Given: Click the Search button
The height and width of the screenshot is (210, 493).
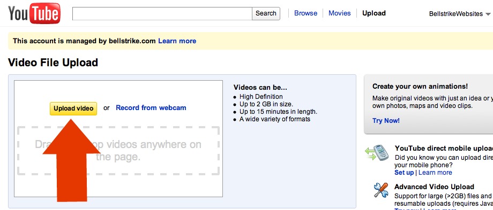Looking at the screenshot, I should [266, 13].
